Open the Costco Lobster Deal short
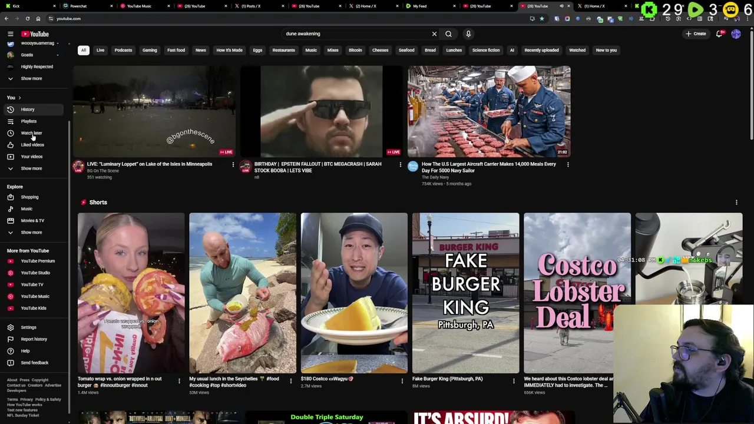Viewport: 754px width, 424px height. click(577, 293)
